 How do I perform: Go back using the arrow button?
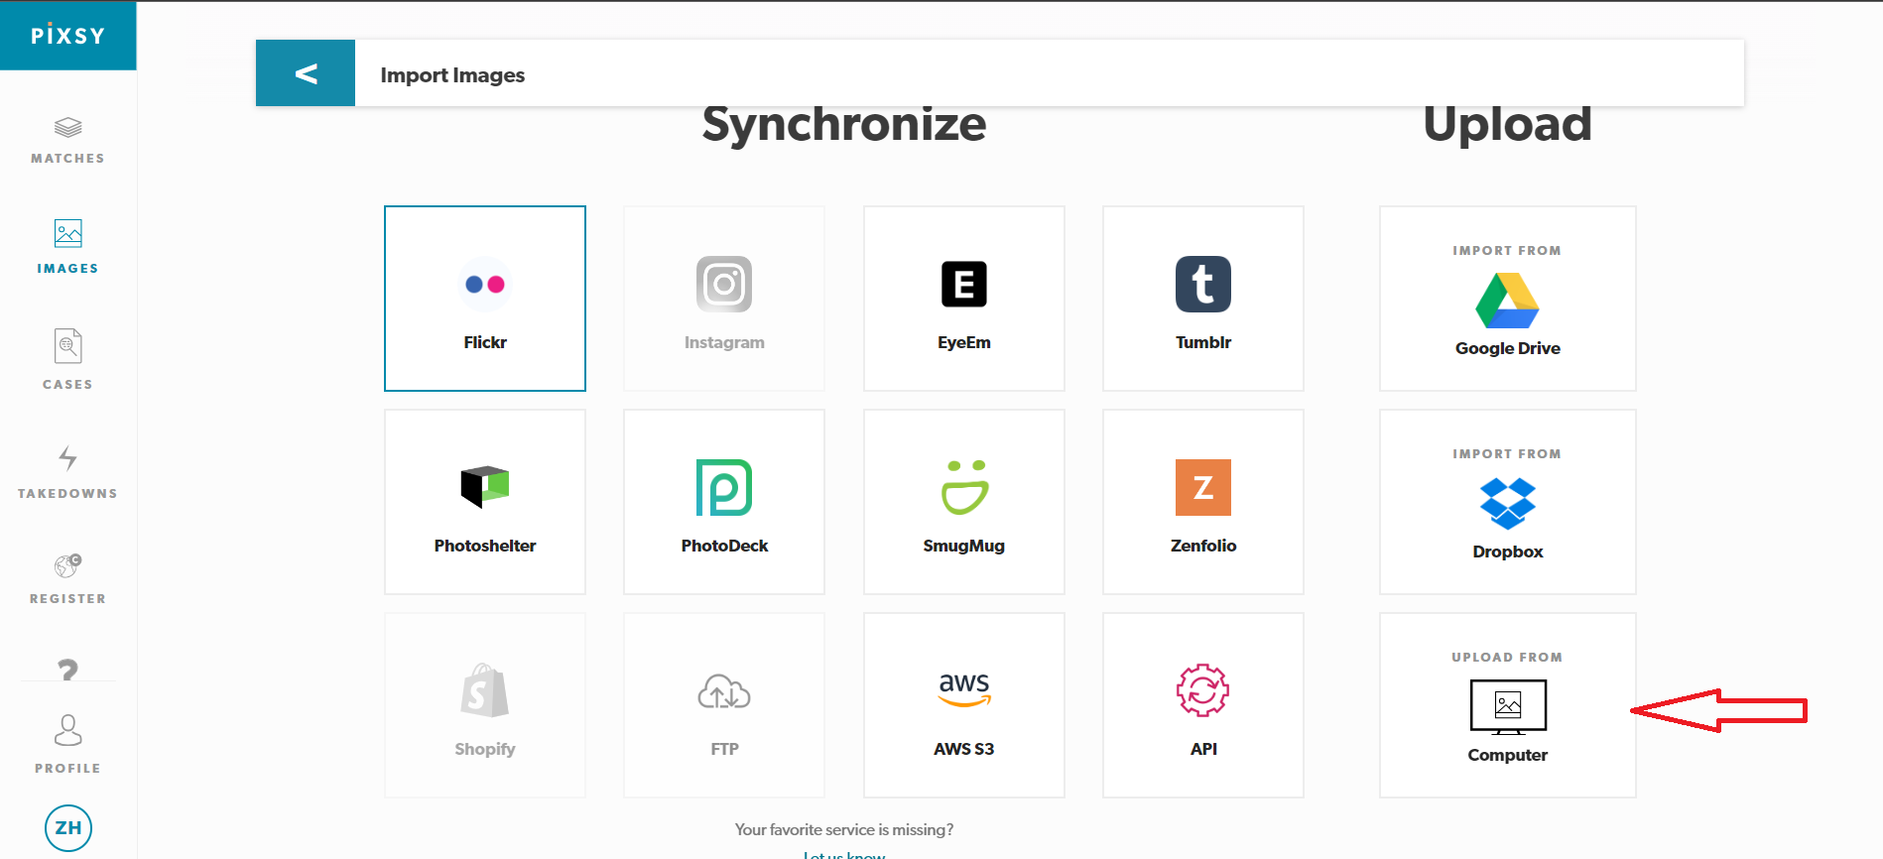pyautogui.click(x=306, y=73)
